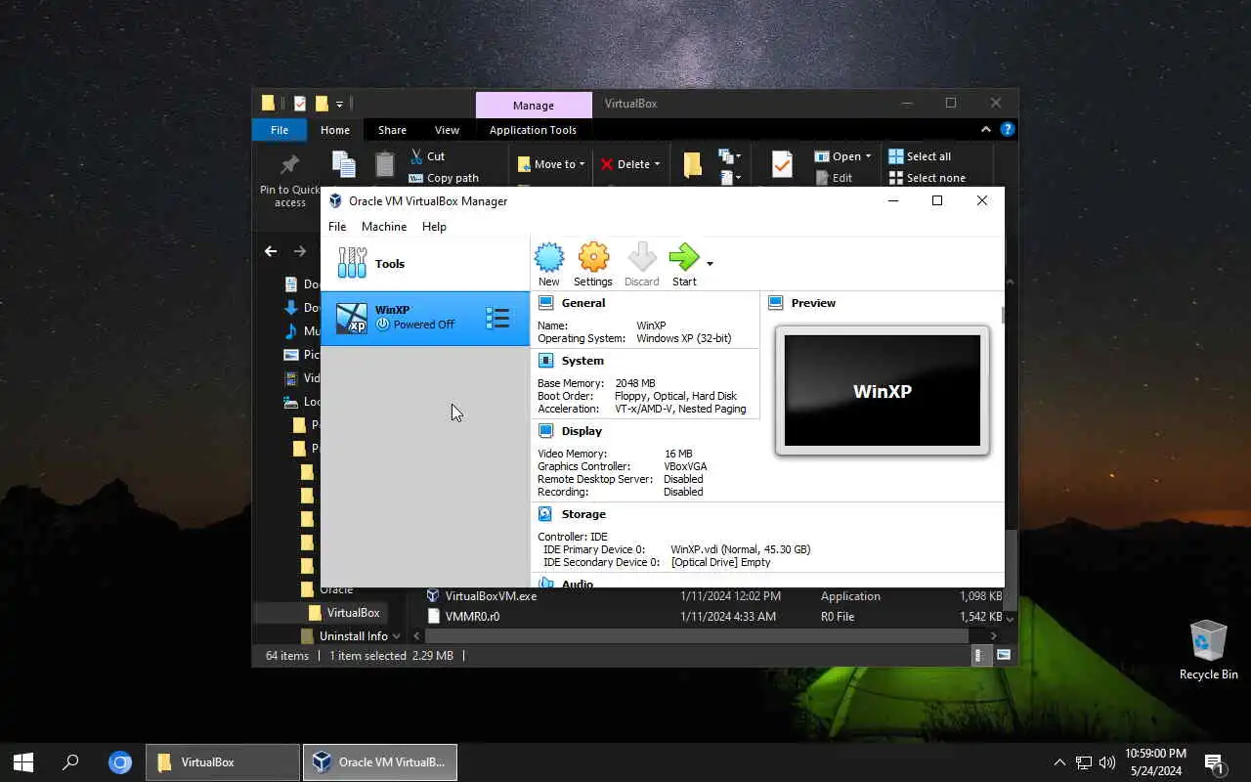Click Copy path in Explorer ribbon
Screen dimensions: 1251x782
pyautogui.click(x=444, y=178)
